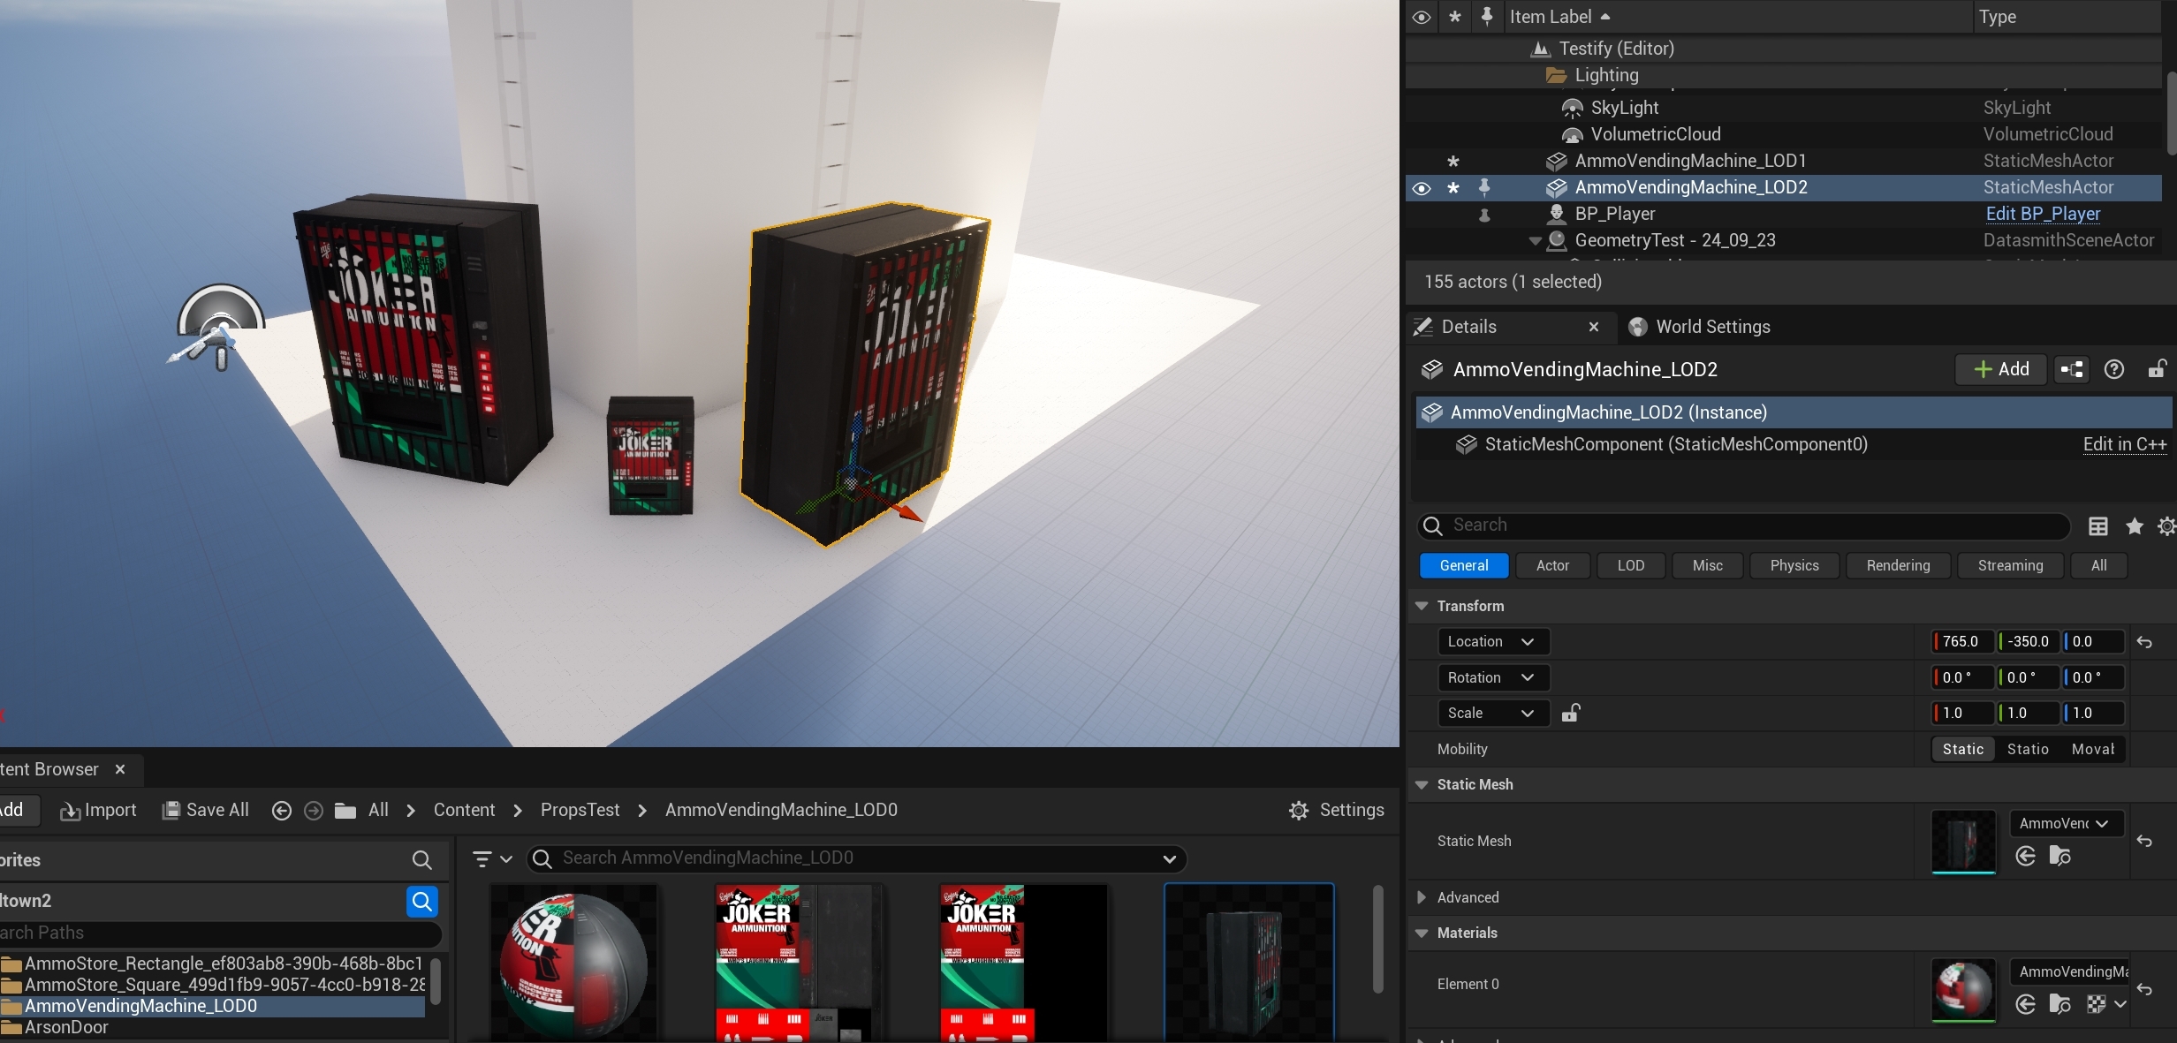
Task: Browse to Static Mesh asset in Content Browser
Action: click(2059, 856)
